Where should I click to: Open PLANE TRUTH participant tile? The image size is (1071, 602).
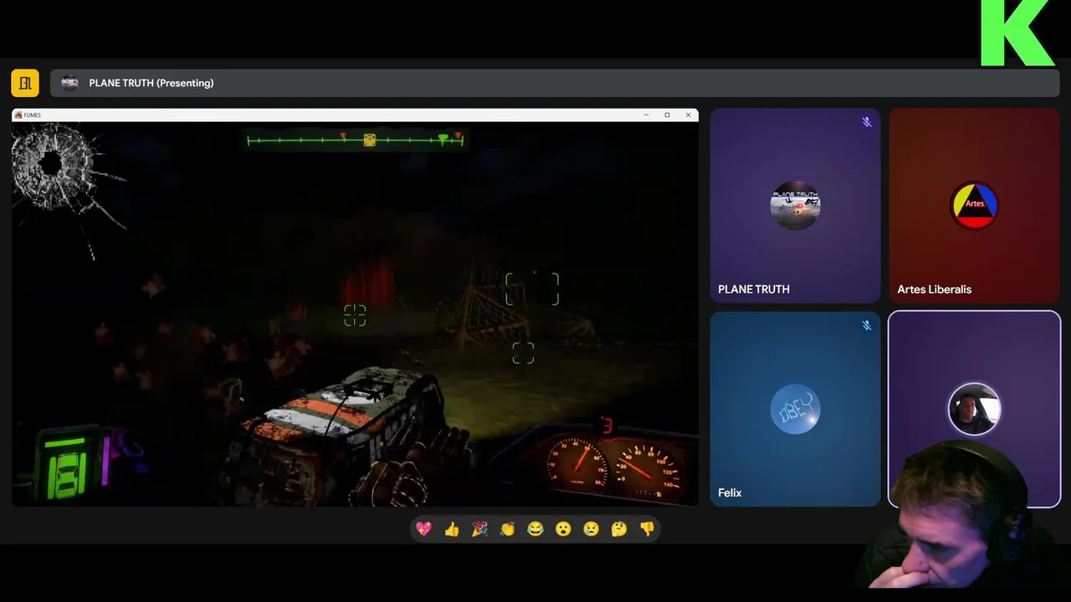pyautogui.click(x=795, y=205)
